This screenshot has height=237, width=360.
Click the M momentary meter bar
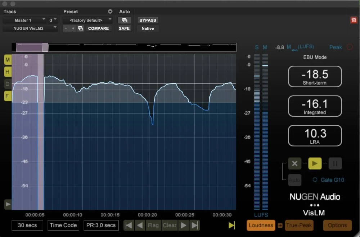265,132
